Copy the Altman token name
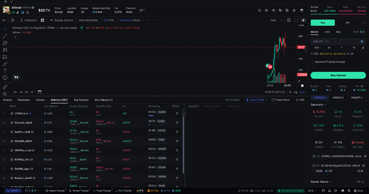369x194 pixels. [x=33, y=7]
